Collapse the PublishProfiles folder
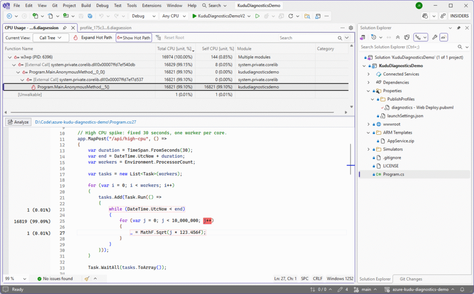 [372, 99]
